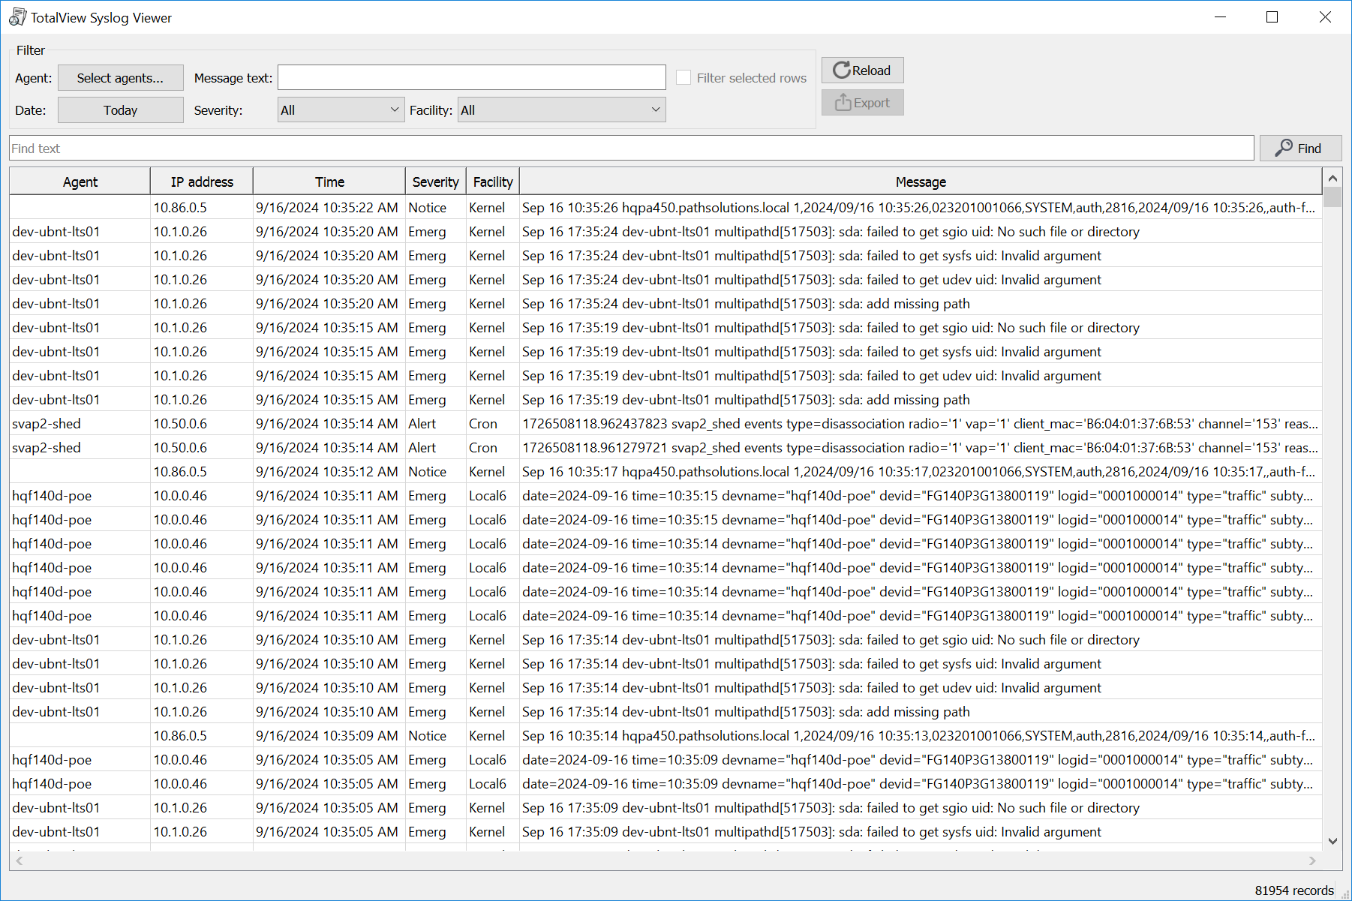1352x901 pixels.
Task: Open the Severity dropdown
Action: [x=341, y=110]
